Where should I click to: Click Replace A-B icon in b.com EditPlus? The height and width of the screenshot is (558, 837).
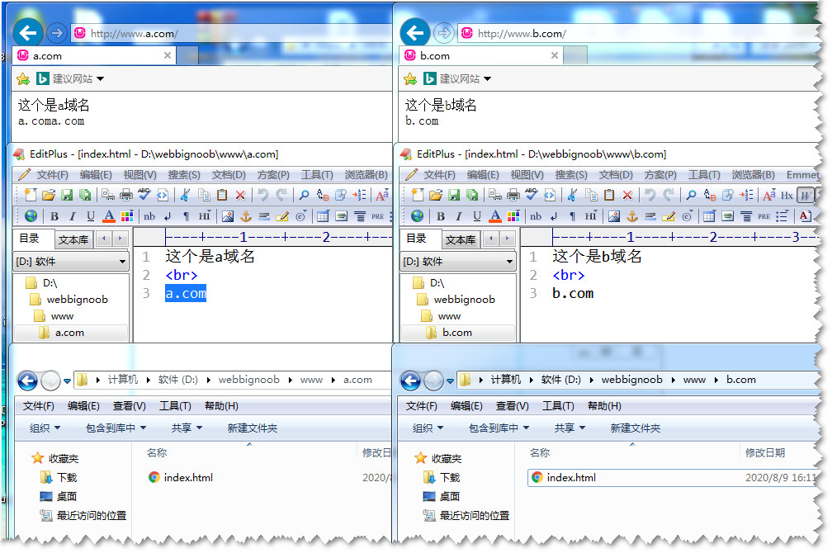pos(709,195)
